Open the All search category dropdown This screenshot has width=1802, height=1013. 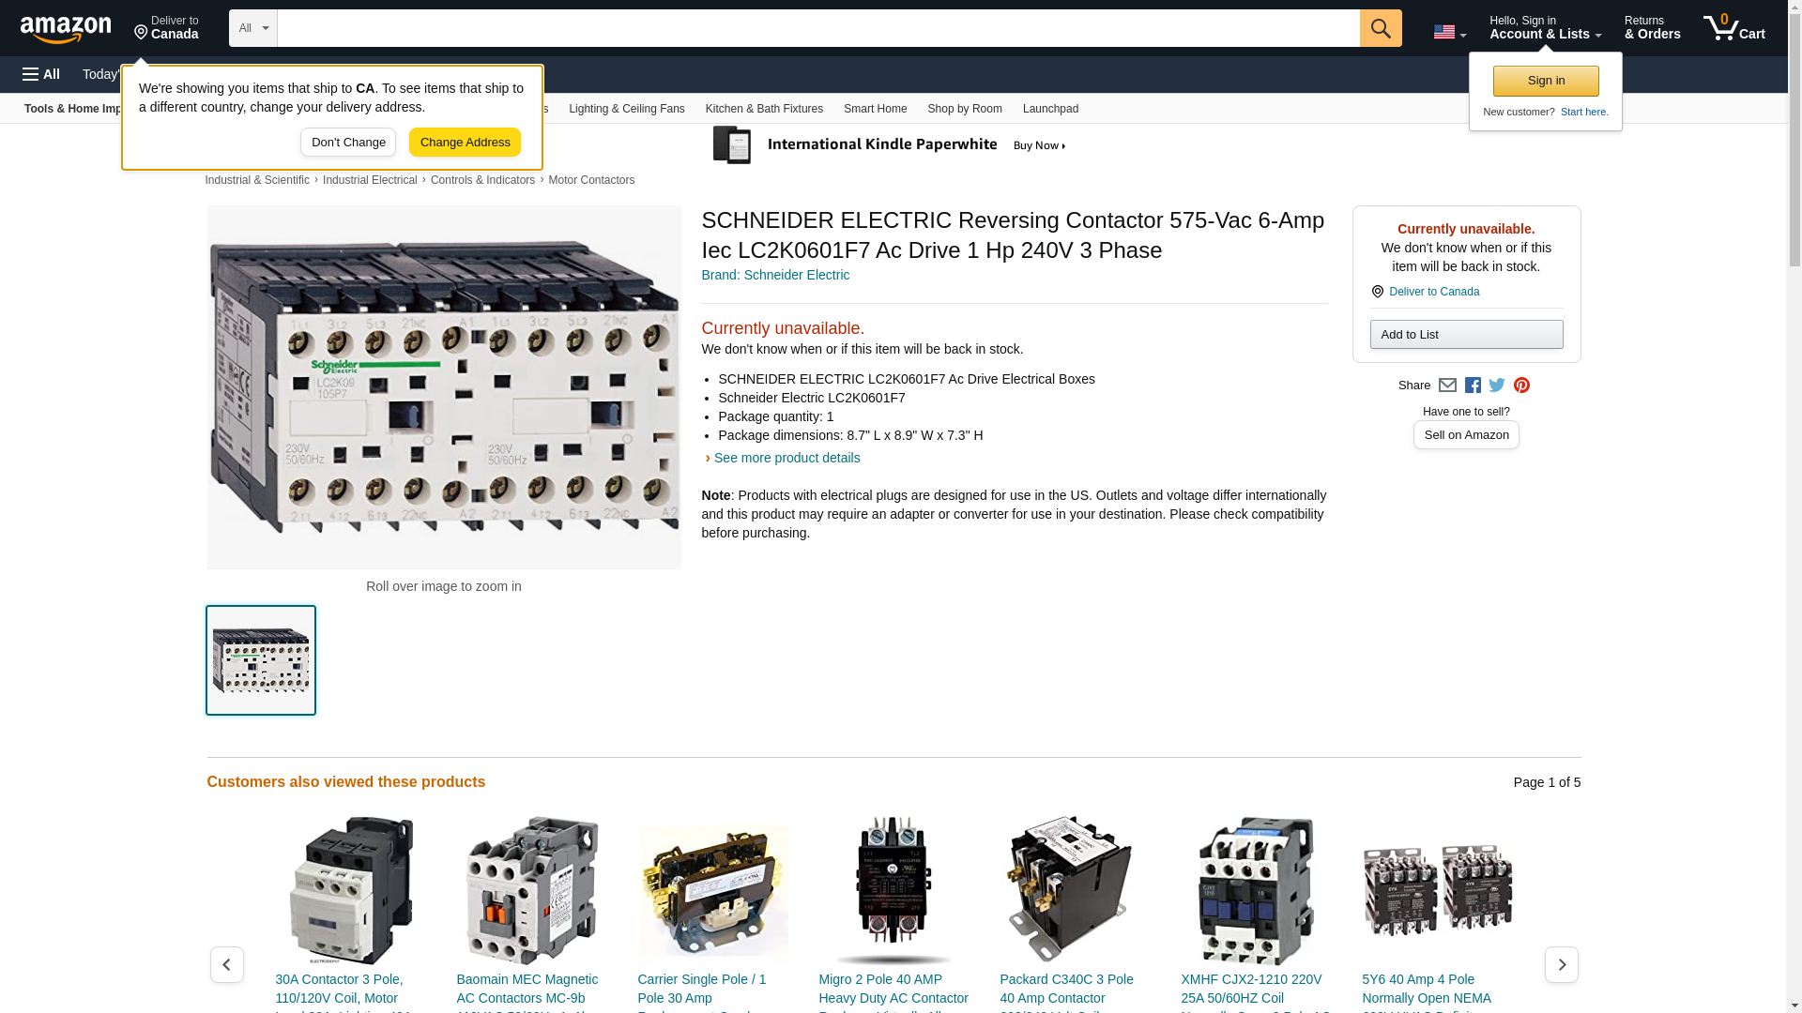click(252, 28)
